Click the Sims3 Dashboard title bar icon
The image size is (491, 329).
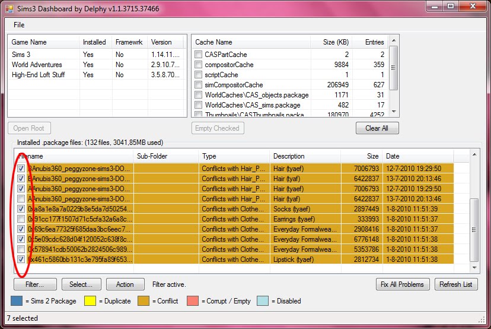(x=9, y=9)
